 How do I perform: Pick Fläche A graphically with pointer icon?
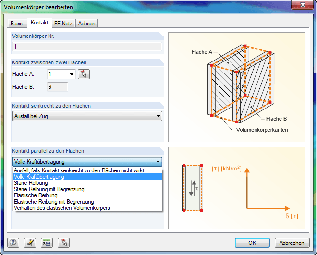pos(84,74)
